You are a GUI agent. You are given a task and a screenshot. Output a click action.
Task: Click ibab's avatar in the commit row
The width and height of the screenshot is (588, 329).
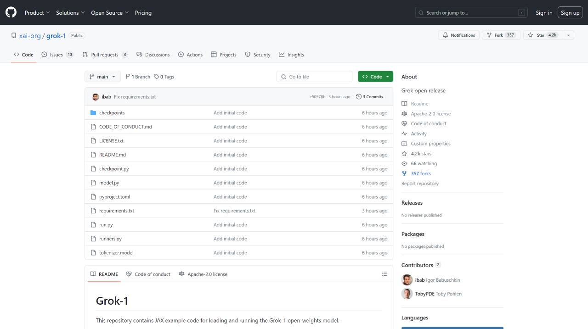tap(96, 97)
